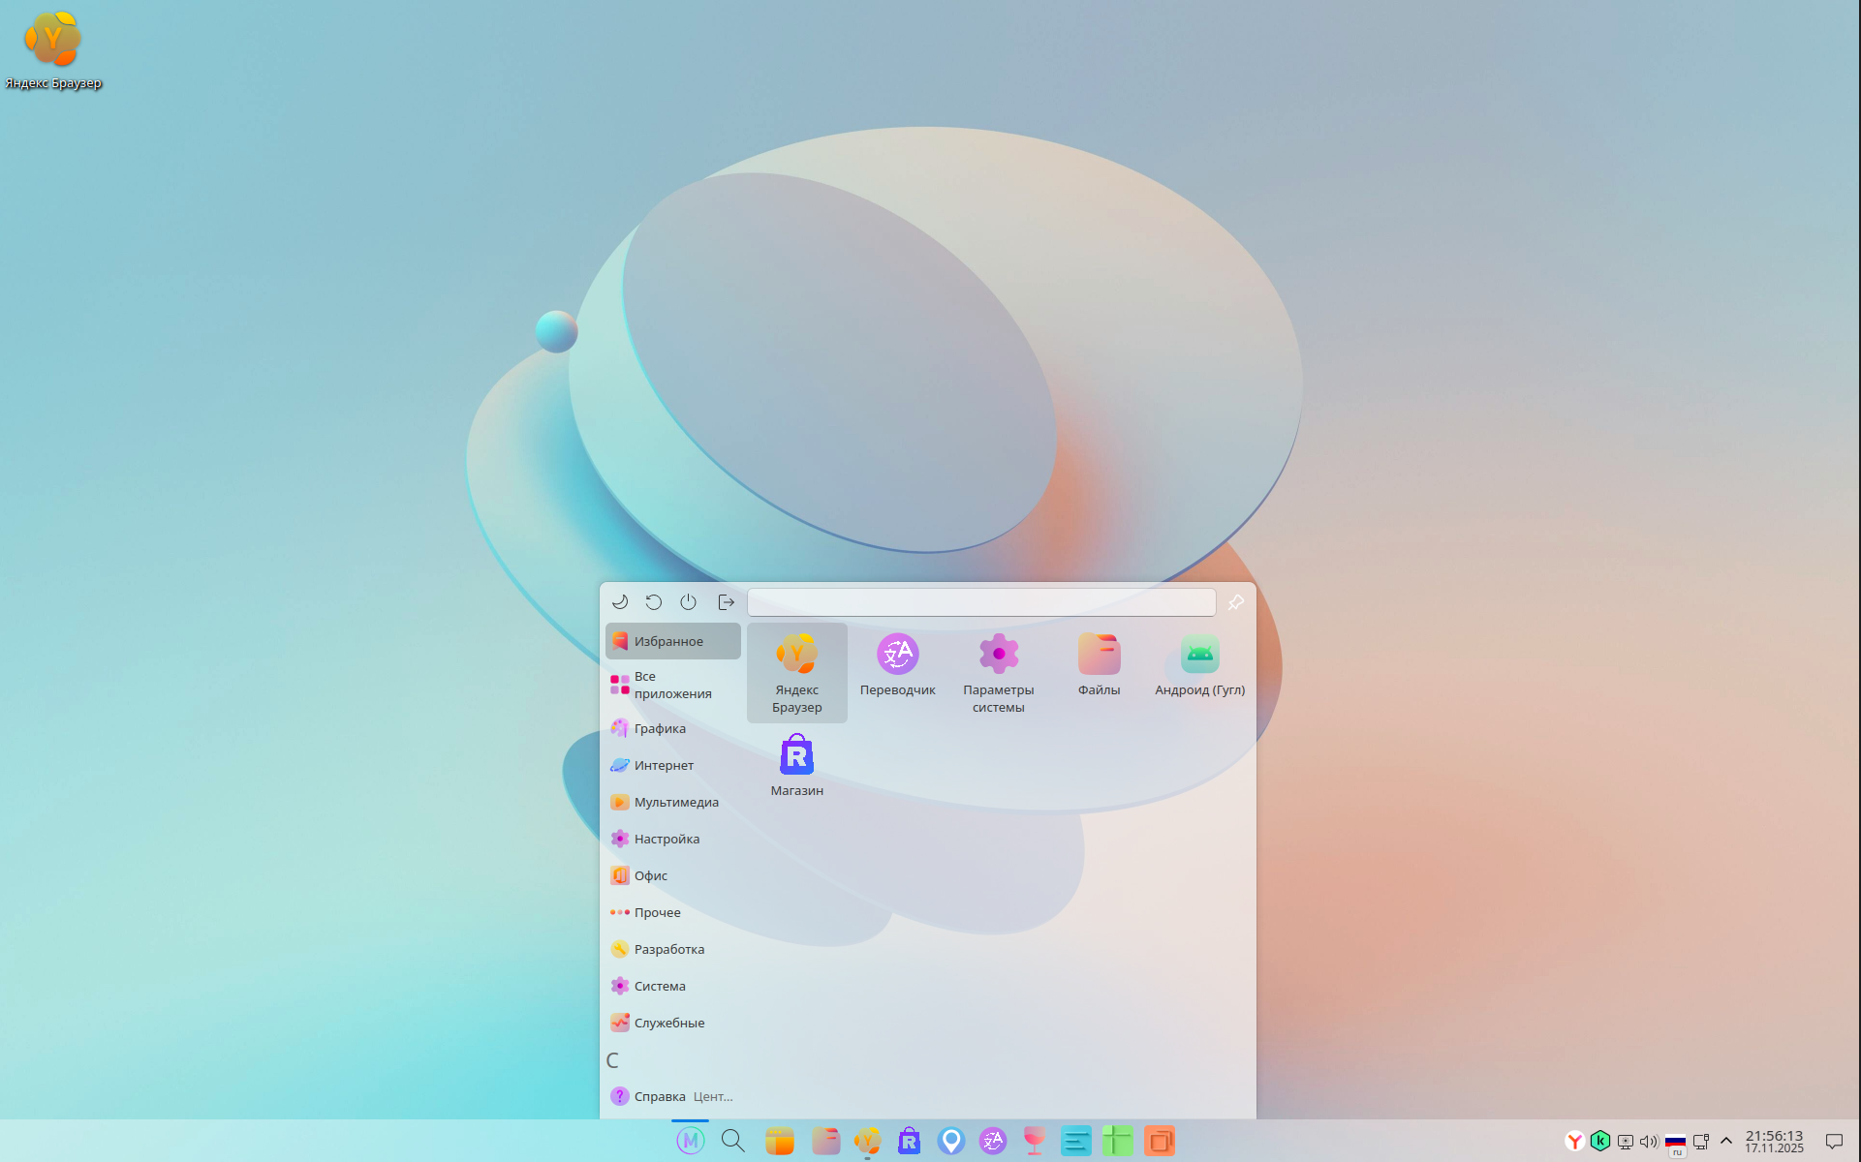Screen dimensions: 1861x1162
Task: Toggle the application launcher button on taskbar
Action: click(x=690, y=1141)
